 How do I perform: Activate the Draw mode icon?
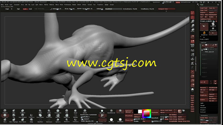click(x=192, y=17)
